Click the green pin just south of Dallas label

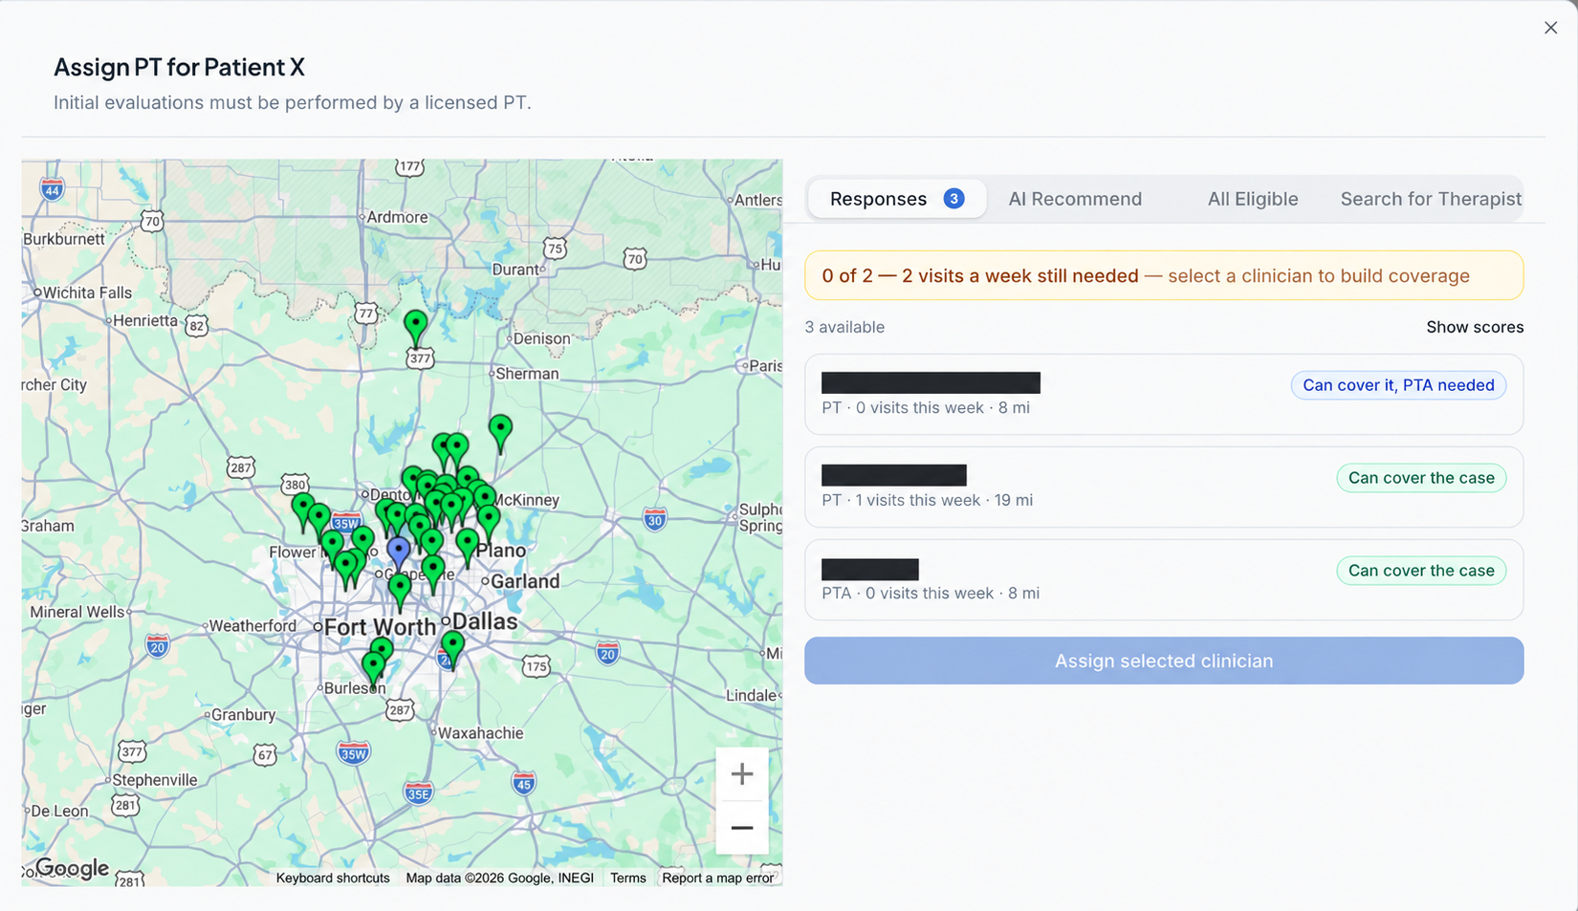[452, 649]
